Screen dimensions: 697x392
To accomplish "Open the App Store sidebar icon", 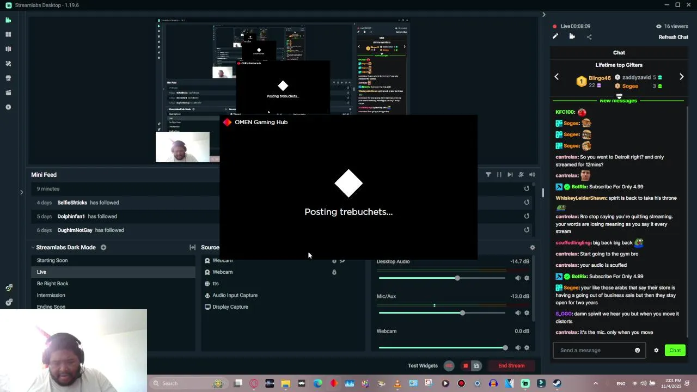I will (8, 78).
